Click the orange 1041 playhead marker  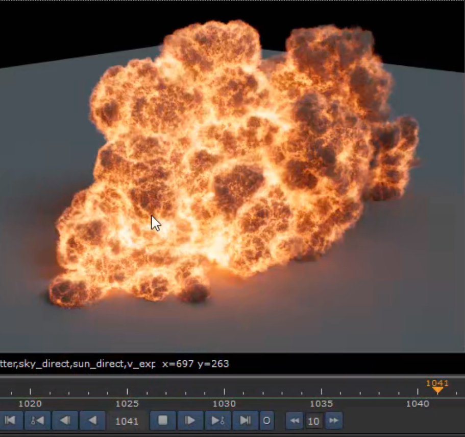point(437,386)
